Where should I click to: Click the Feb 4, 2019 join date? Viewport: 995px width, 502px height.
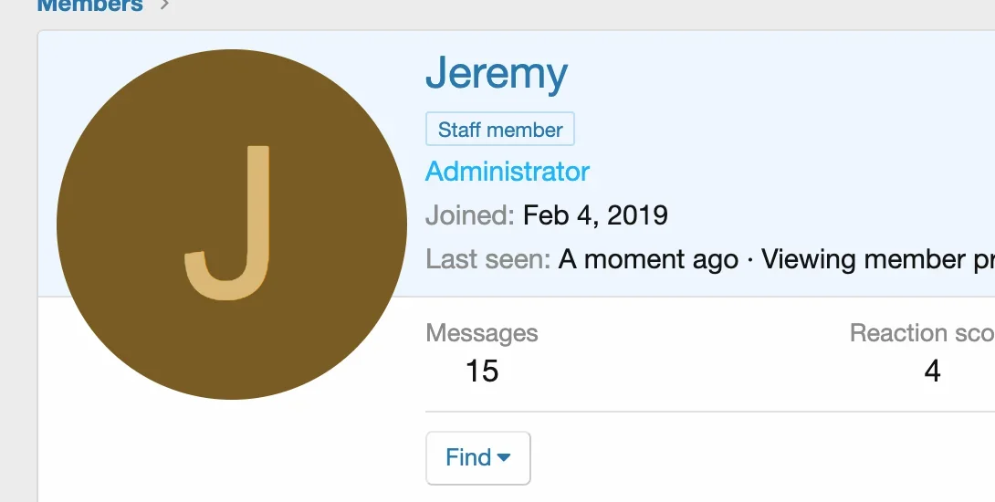595,216
